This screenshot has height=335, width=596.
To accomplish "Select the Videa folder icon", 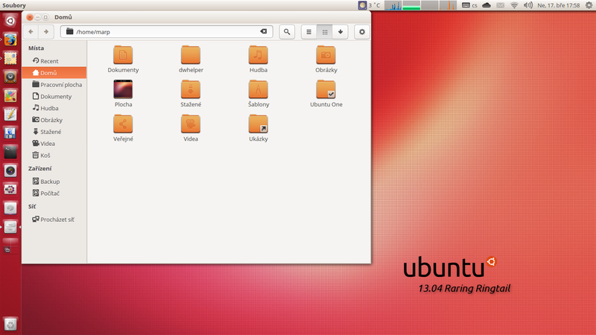I will click(191, 124).
